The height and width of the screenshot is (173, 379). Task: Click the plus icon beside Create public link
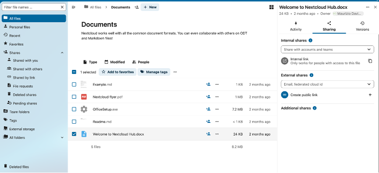click(x=370, y=95)
